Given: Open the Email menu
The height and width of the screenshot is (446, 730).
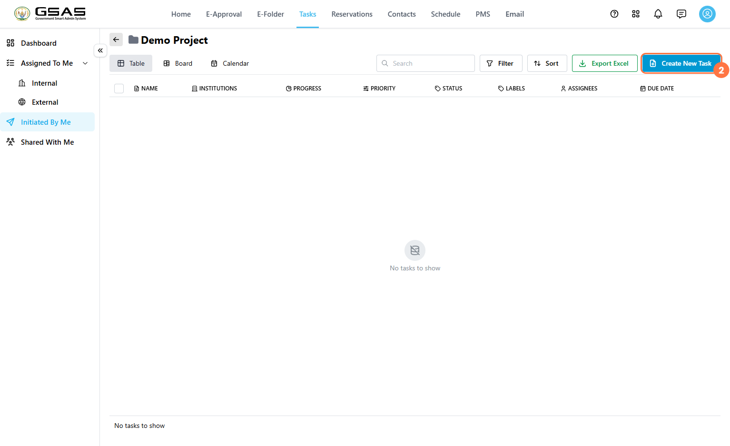Looking at the screenshot, I should pyautogui.click(x=514, y=14).
